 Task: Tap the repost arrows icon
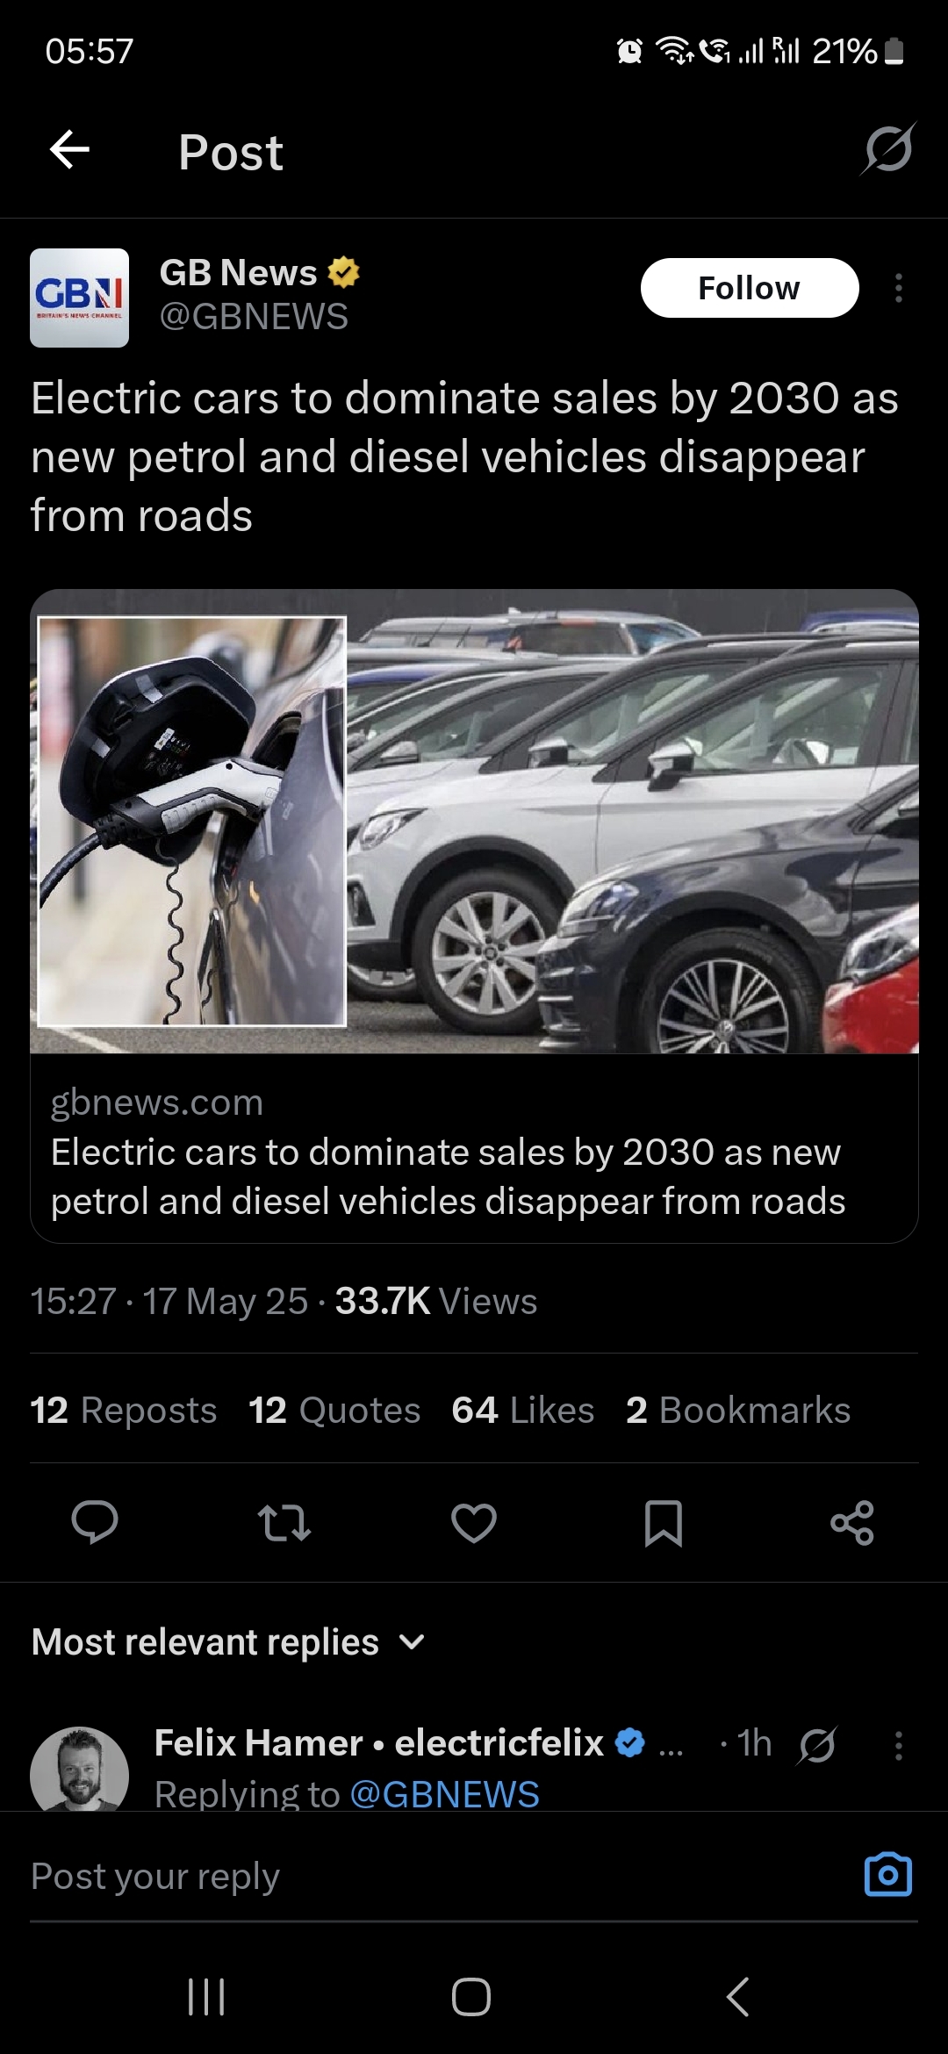click(284, 1523)
